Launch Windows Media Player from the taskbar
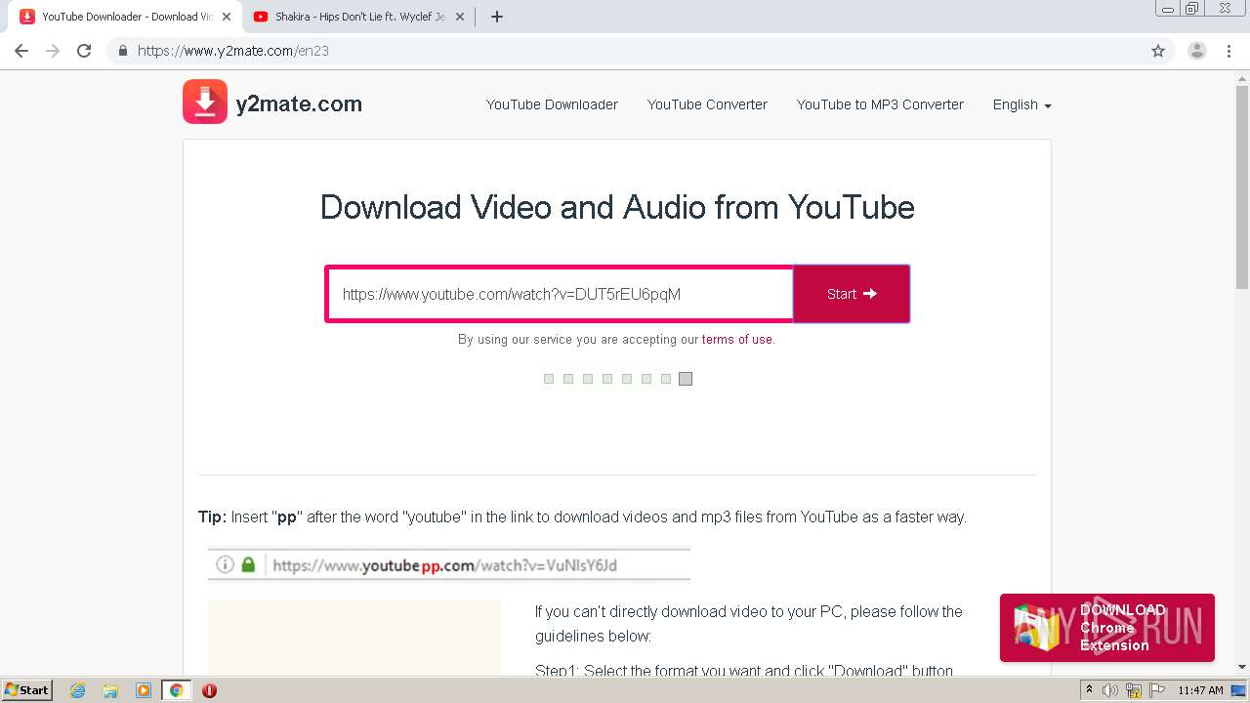Image resolution: width=1250 pixels, height=703 pixels. tap(144, 690)
